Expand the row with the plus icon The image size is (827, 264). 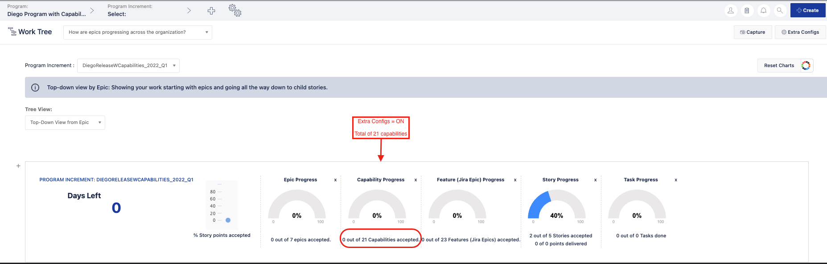[18, 166]
